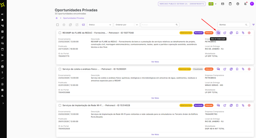
Task: Check the REVAMP do FLARE opportunity checkbox
Action: pos(60,33)
